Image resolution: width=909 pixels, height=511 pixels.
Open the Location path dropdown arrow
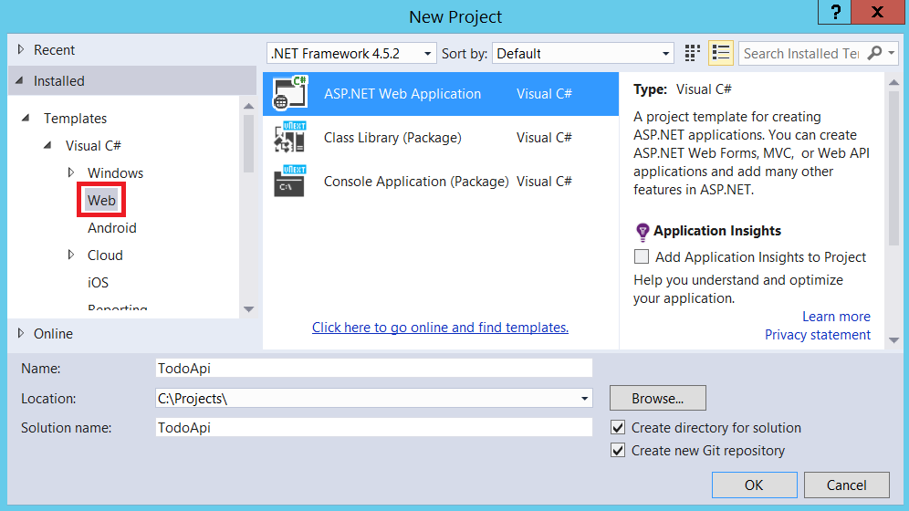[584, 399]
